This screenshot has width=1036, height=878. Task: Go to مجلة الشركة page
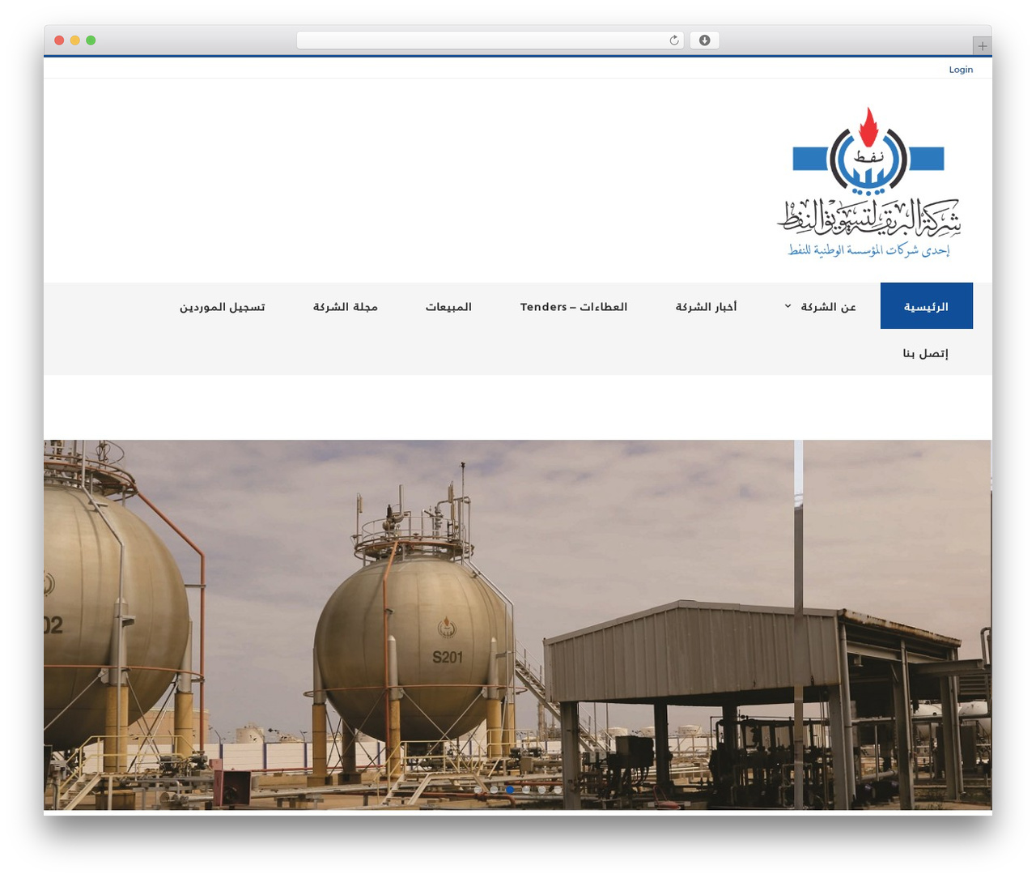[346, 306]
